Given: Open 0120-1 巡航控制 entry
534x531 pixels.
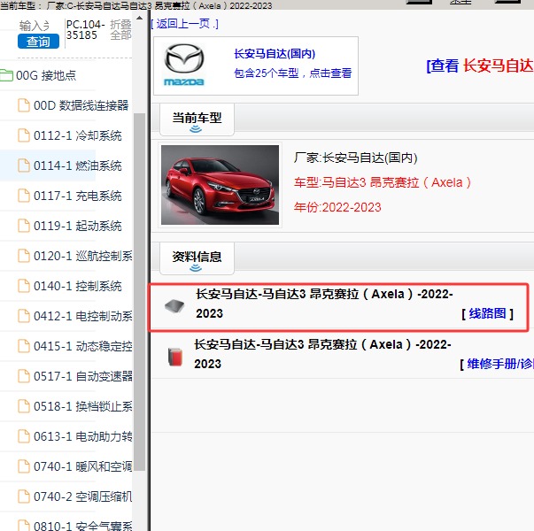Looking at the screenshot, I should click(82, 256).
